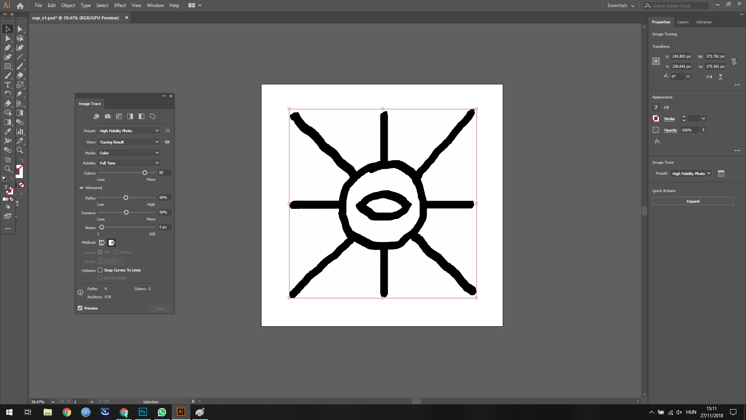Select the Type tool
This screenshot has height=420, width=746.
(7, 85)
